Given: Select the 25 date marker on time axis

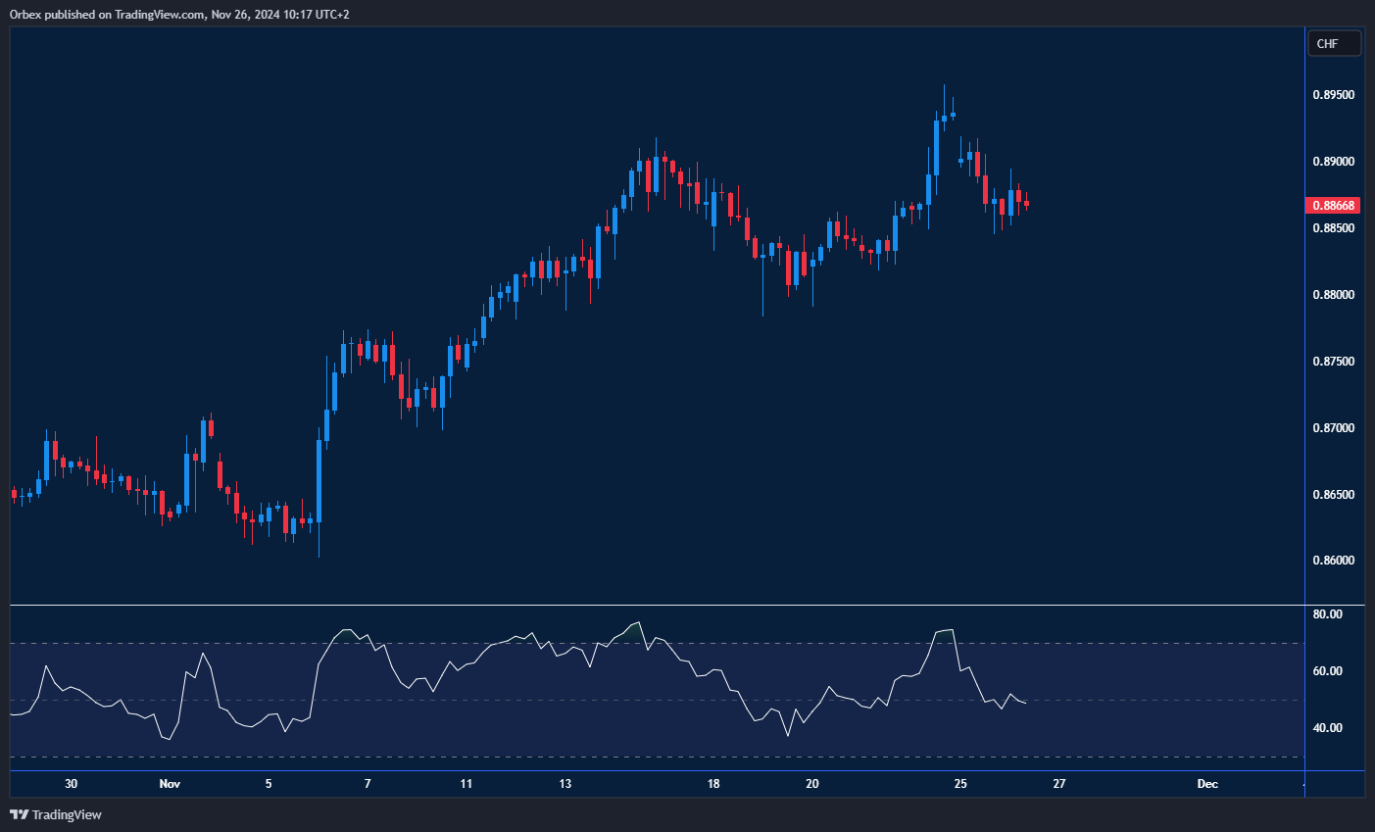Looking at the screenshot, I should [x=960, y=784].
